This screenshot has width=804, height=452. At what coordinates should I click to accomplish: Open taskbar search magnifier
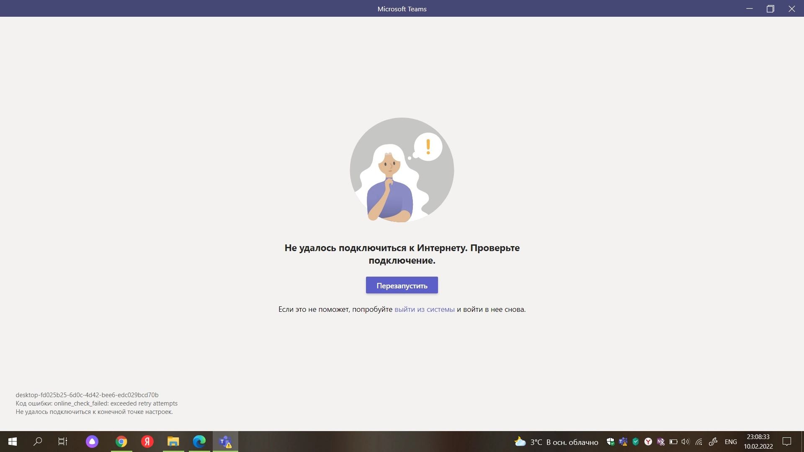[38, 442]
